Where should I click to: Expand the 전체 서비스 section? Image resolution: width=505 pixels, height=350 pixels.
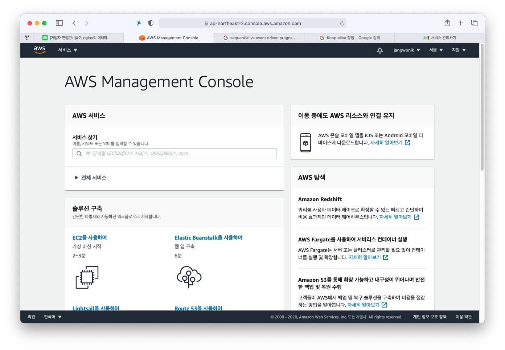click(90, 178)
